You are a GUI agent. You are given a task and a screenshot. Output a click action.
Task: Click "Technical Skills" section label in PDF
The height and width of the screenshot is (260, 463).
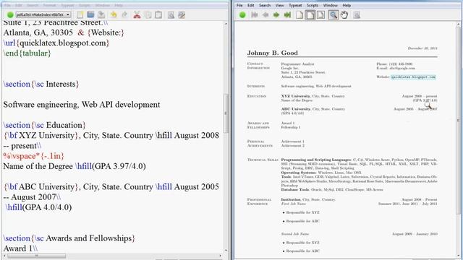coord(263,160)
